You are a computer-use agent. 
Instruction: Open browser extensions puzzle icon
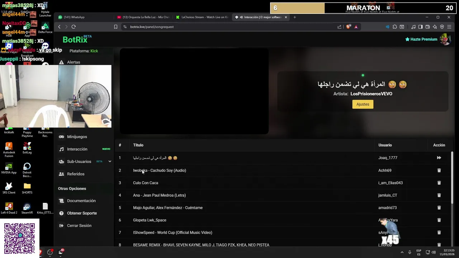[x=395, y=27]
